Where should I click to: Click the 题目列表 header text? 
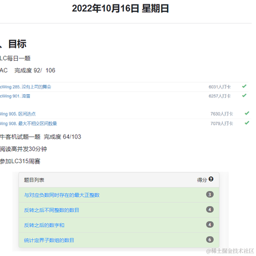point(34,180)
